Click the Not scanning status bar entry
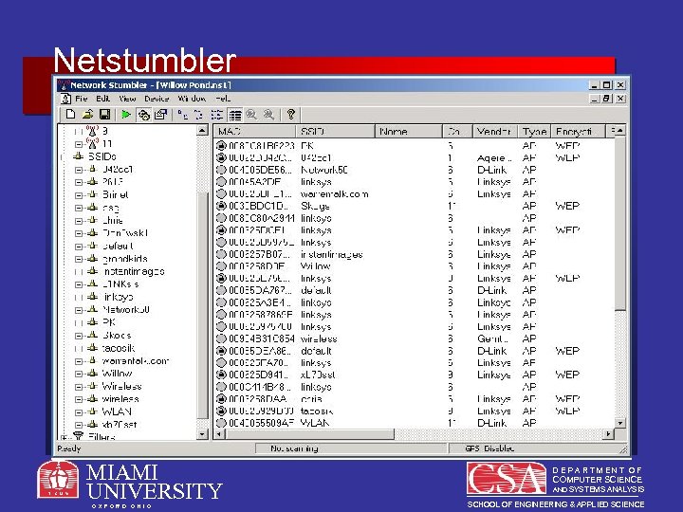 [x=294, y=448]
